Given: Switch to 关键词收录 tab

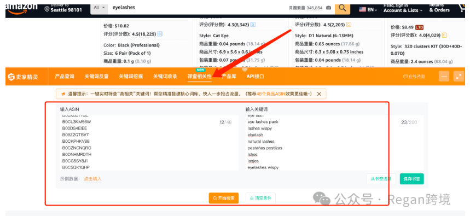Looking at the screenshot, I should [x=165, y=77].
